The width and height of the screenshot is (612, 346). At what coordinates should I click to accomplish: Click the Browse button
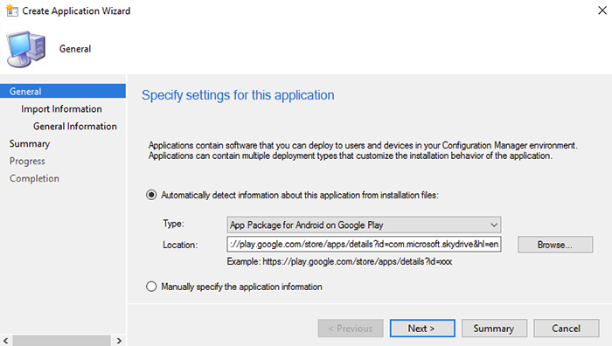(x=555, y=245)
